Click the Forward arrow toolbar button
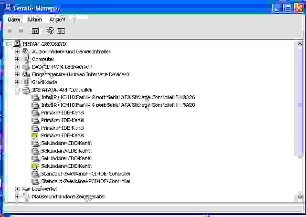Viewport: 306px width, 217px height. (x=21, y=31)
